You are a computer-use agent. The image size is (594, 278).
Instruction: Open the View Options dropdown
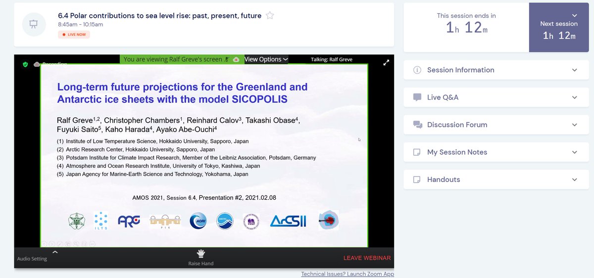[266, 59]
